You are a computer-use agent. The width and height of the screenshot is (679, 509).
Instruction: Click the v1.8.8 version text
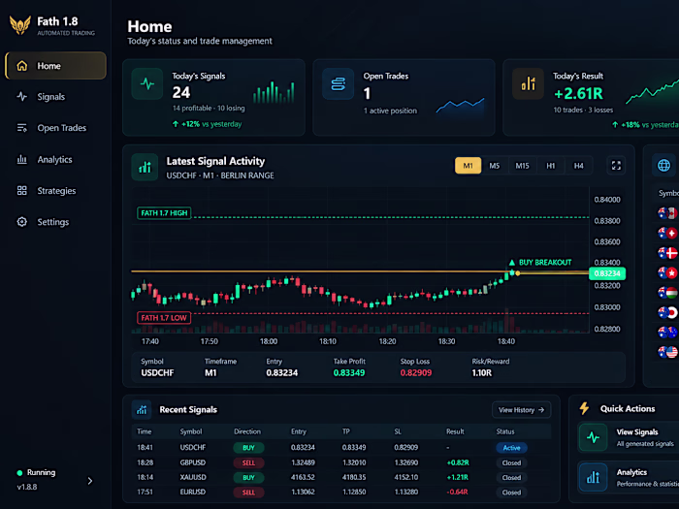pyautogui.click(x=27, y=487)
